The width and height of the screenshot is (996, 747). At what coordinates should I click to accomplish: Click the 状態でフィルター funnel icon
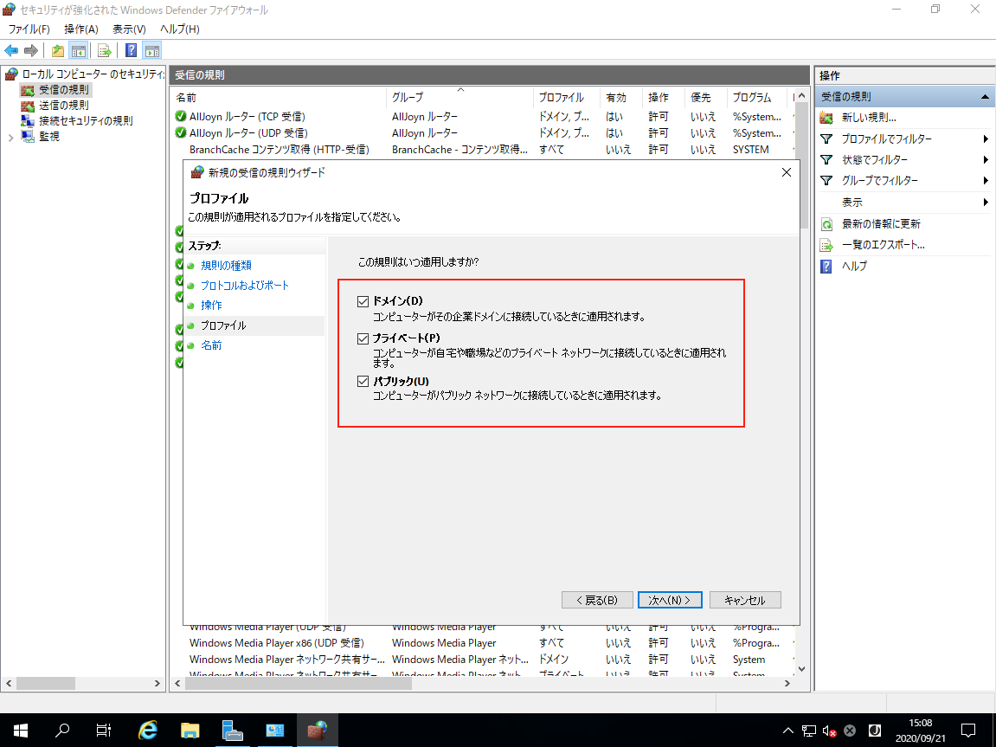coord(826,159)
